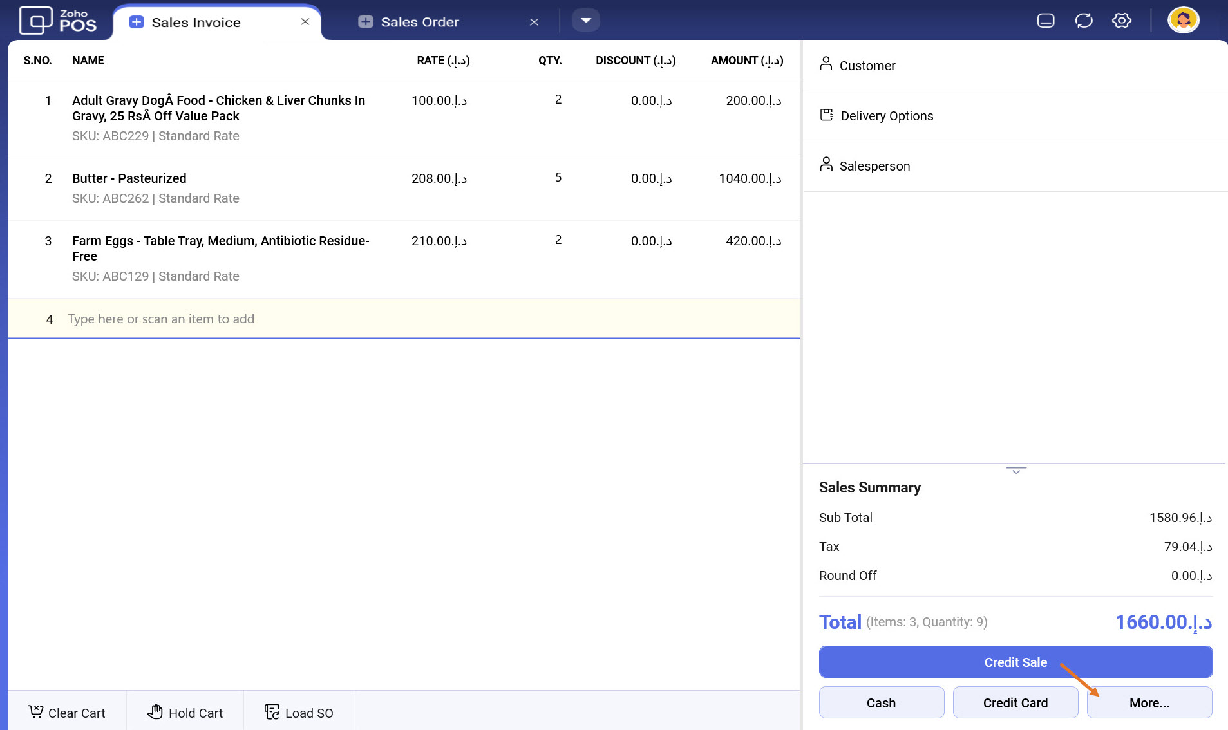Close the Sales Order tab

tap(534, 22)
